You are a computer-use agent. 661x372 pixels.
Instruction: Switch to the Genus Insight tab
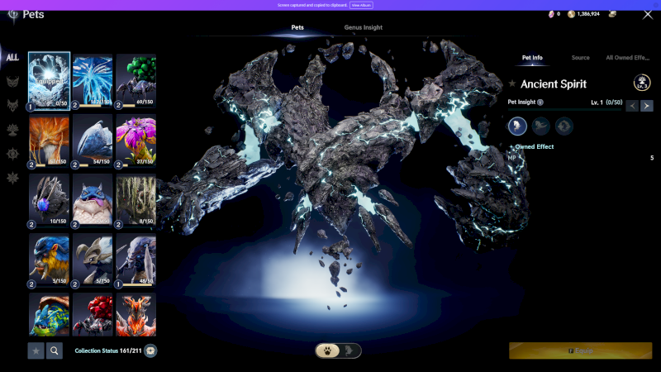tap(363, 27)
